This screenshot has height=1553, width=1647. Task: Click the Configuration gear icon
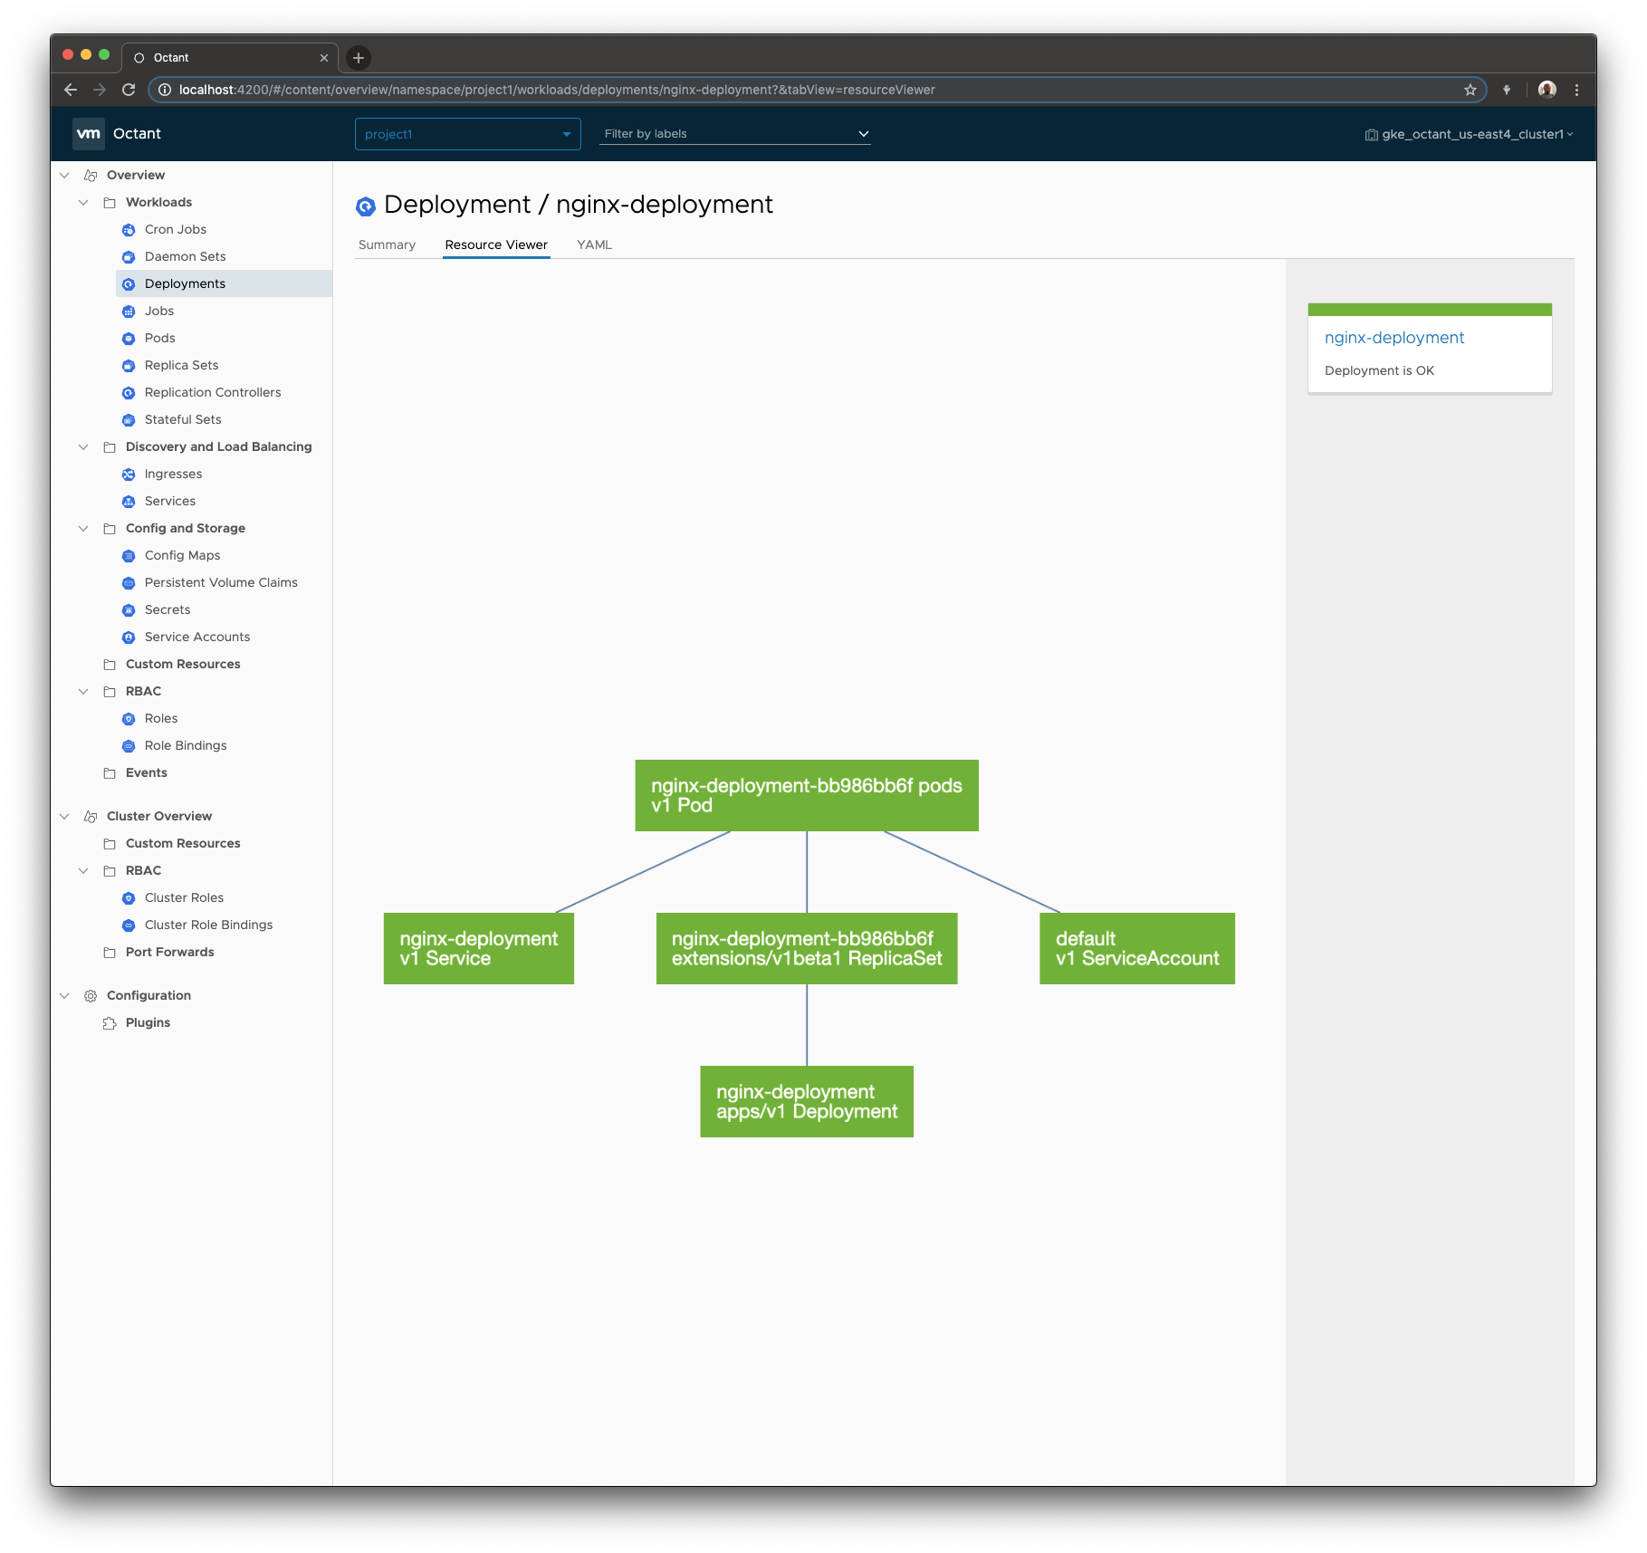pyautogui.click(x=91, y=996)
